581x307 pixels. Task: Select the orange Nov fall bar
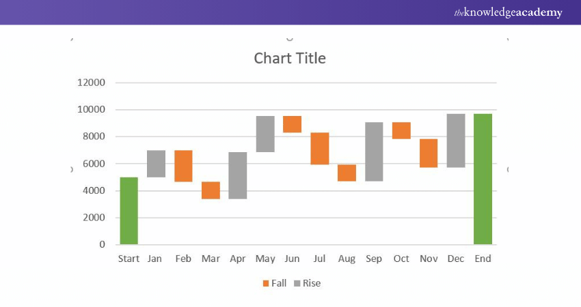(x=429, y=153)
